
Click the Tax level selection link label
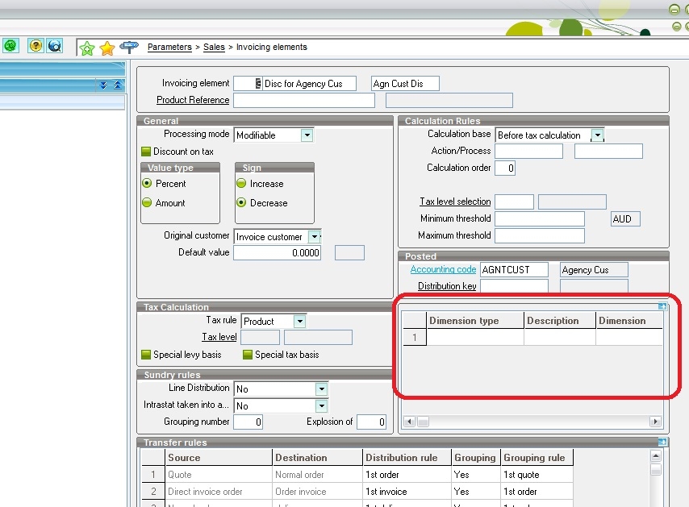point(455,202)
